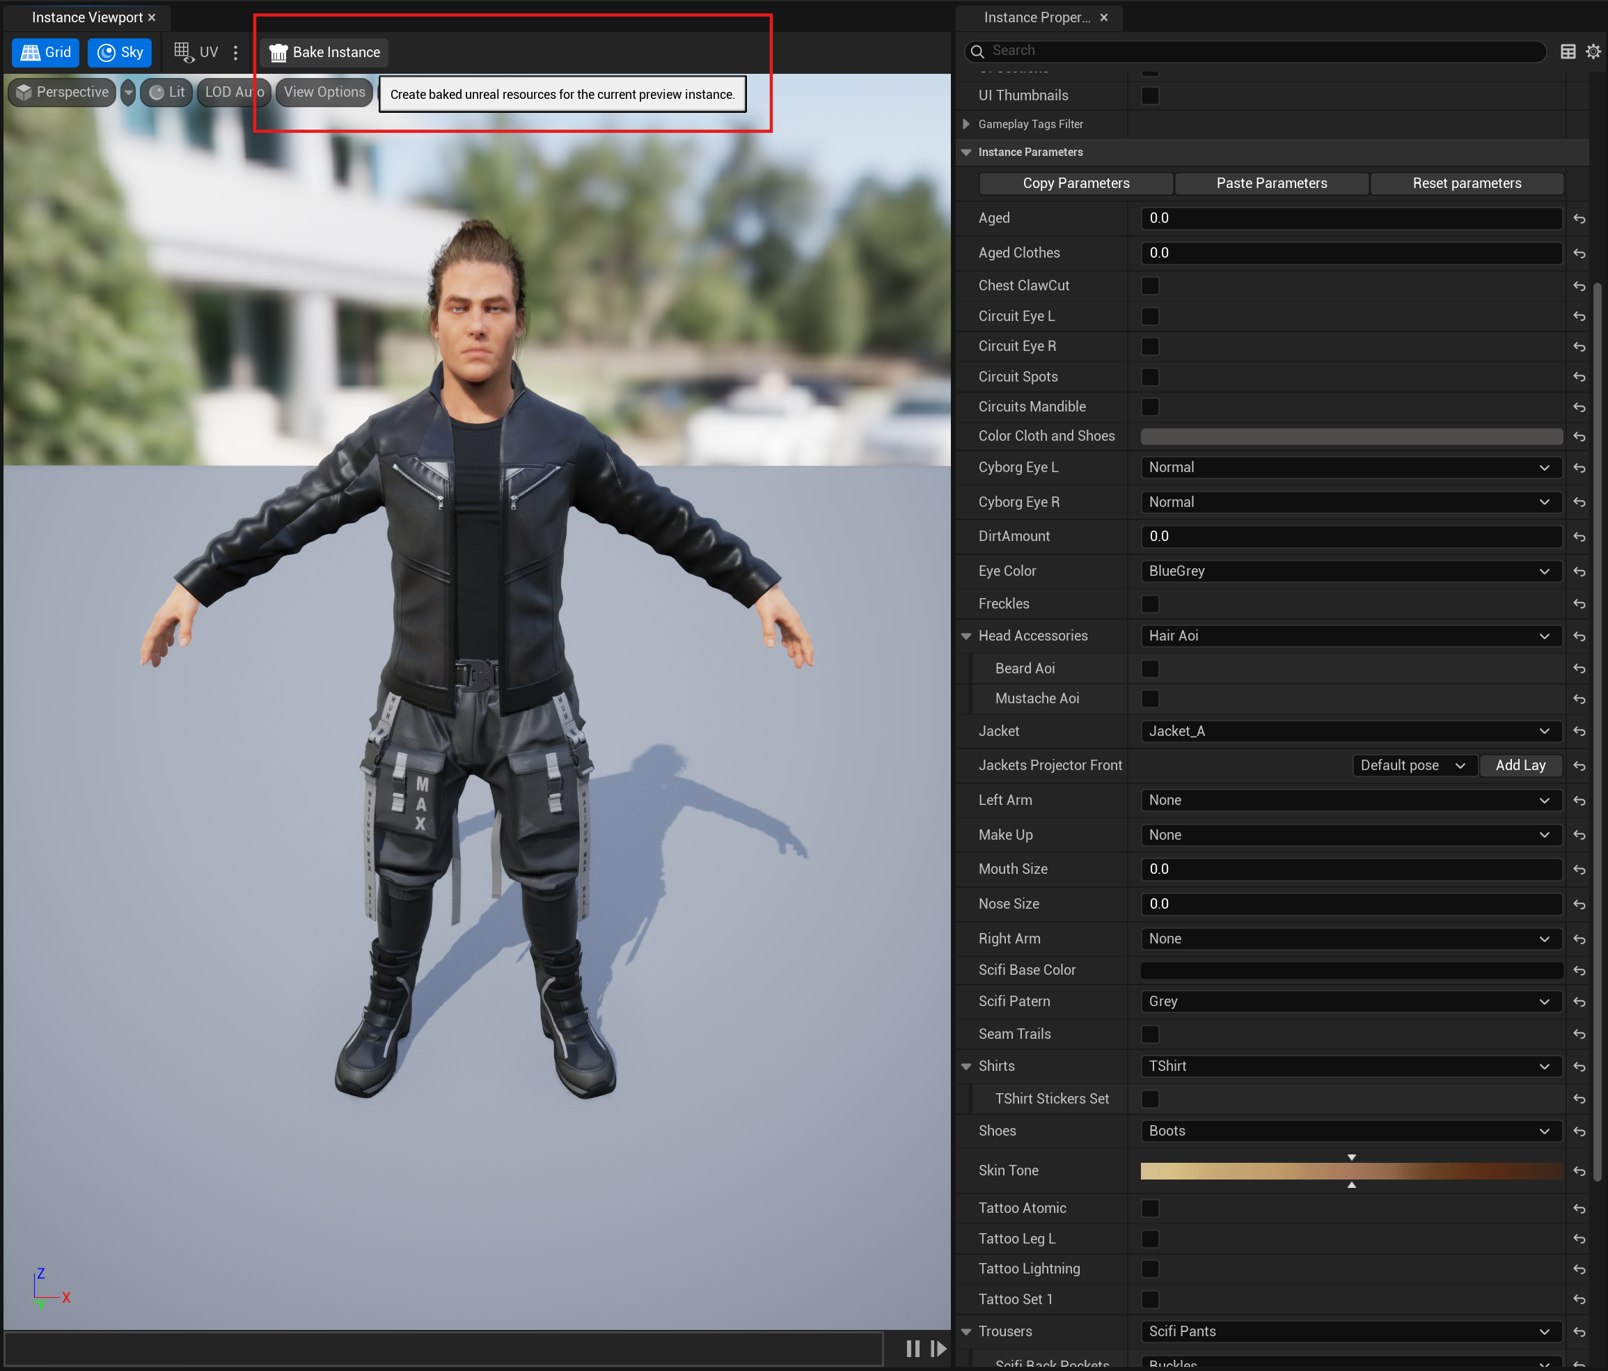Enable the Circuit Eye L checkbox
1608x1371 pixels.
pyautogui.click(x=1150, y=317)
